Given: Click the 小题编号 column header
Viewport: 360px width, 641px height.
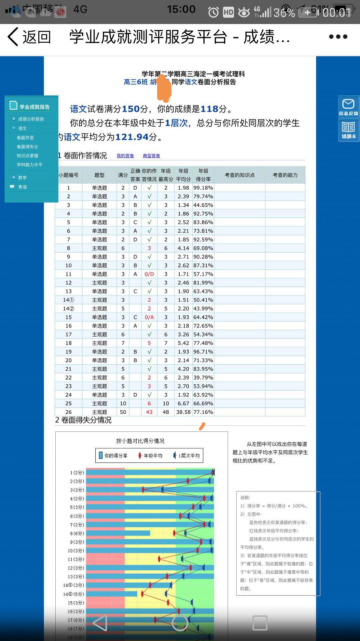Looking at the screenshot, I should pos(69,175).
